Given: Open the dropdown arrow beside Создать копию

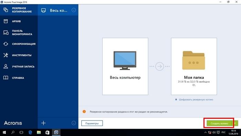Looking at the screenshot, I should click(235, 123).
